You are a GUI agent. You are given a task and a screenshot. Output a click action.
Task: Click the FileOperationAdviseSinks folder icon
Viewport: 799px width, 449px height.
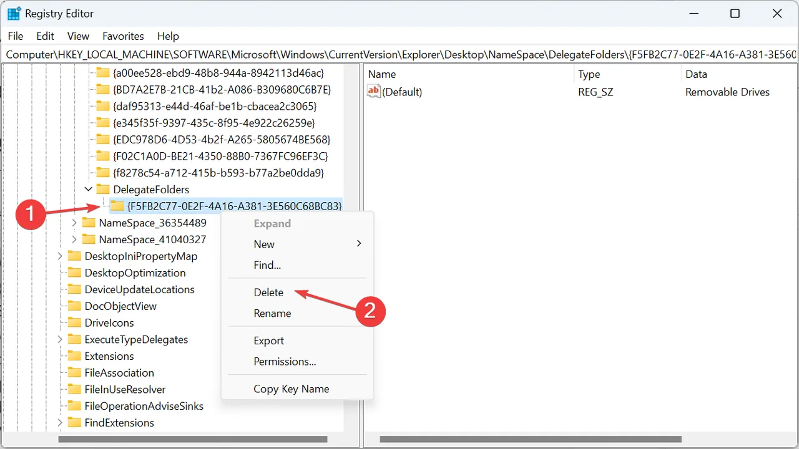[x=74, y=406]
